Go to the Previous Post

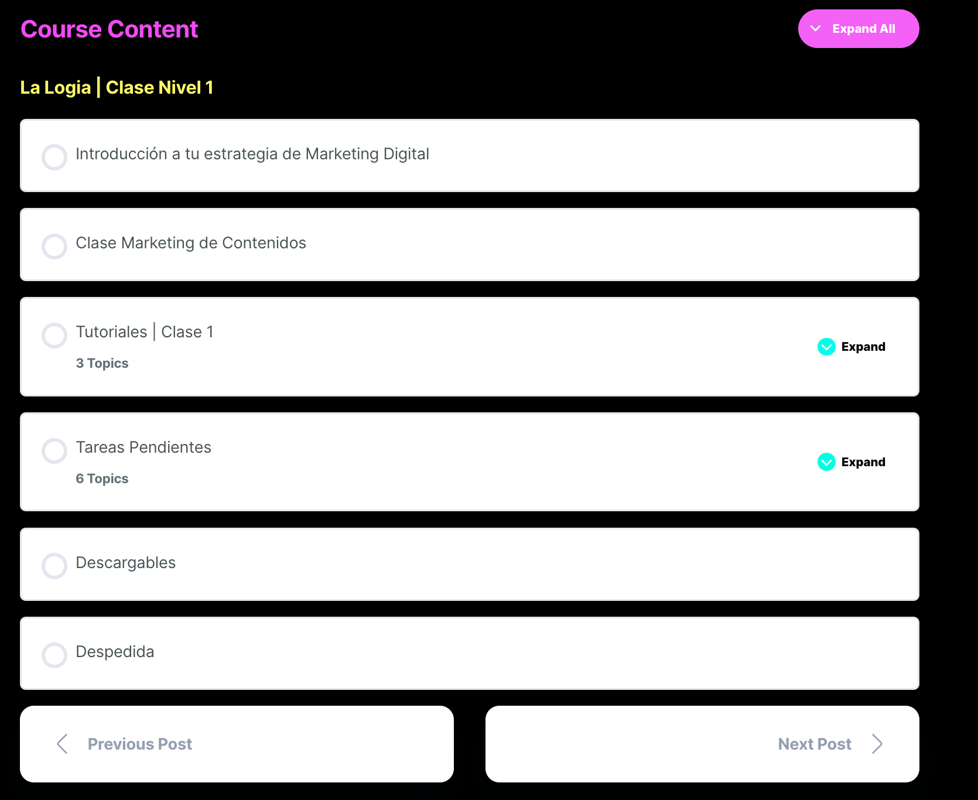(140, 744)
